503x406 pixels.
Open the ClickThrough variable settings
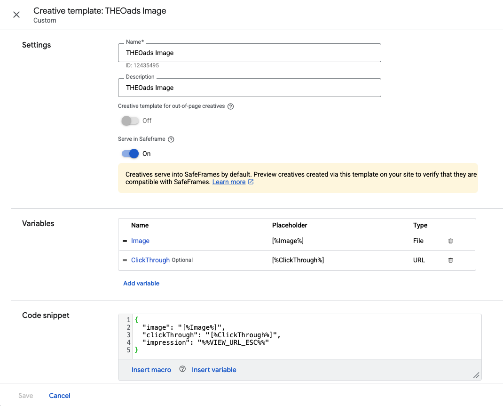pos(150,260)
